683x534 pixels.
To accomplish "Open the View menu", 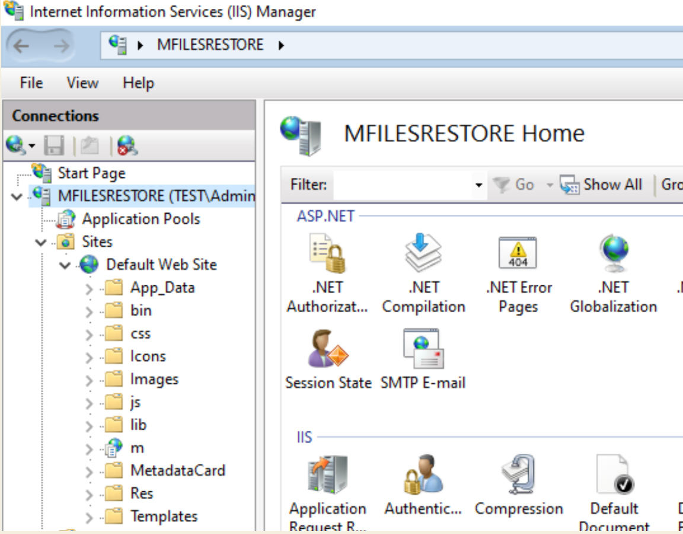I will click(x=82, y=82).
